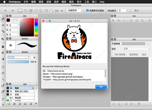This screenshot has height=110, width=152.
Task: Delete layer with trash icon
Action: pos(139,104)
